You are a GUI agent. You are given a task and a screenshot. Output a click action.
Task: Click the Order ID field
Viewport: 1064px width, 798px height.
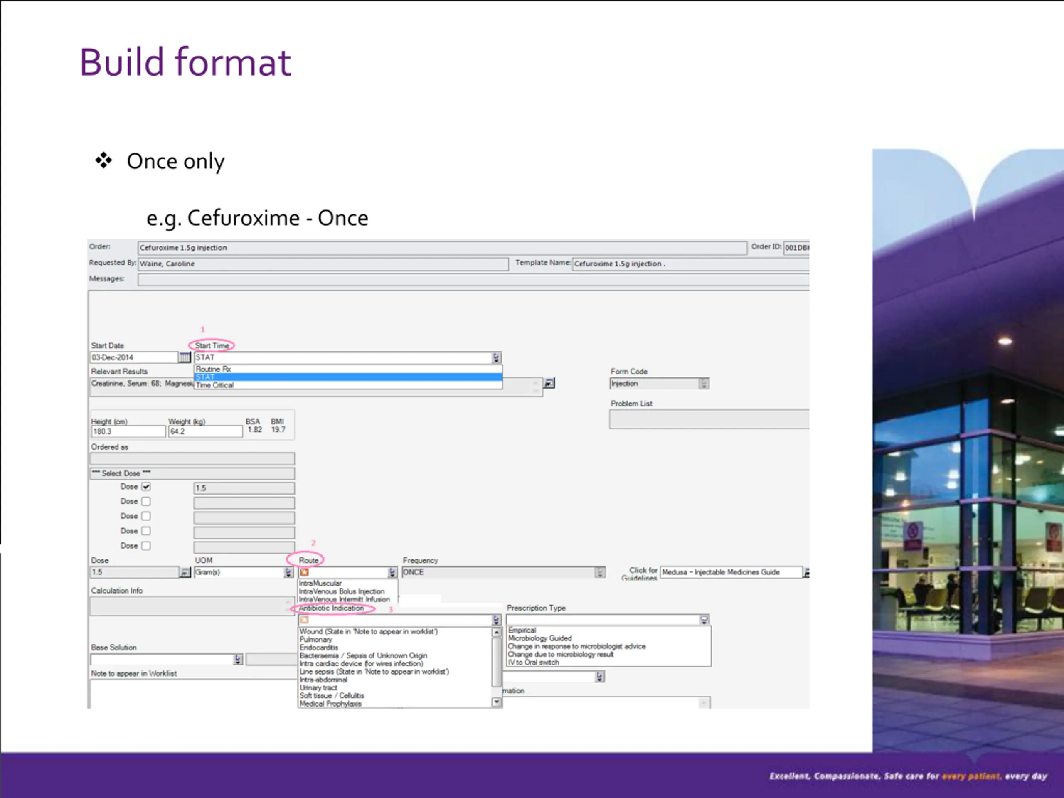click(797, 248)
